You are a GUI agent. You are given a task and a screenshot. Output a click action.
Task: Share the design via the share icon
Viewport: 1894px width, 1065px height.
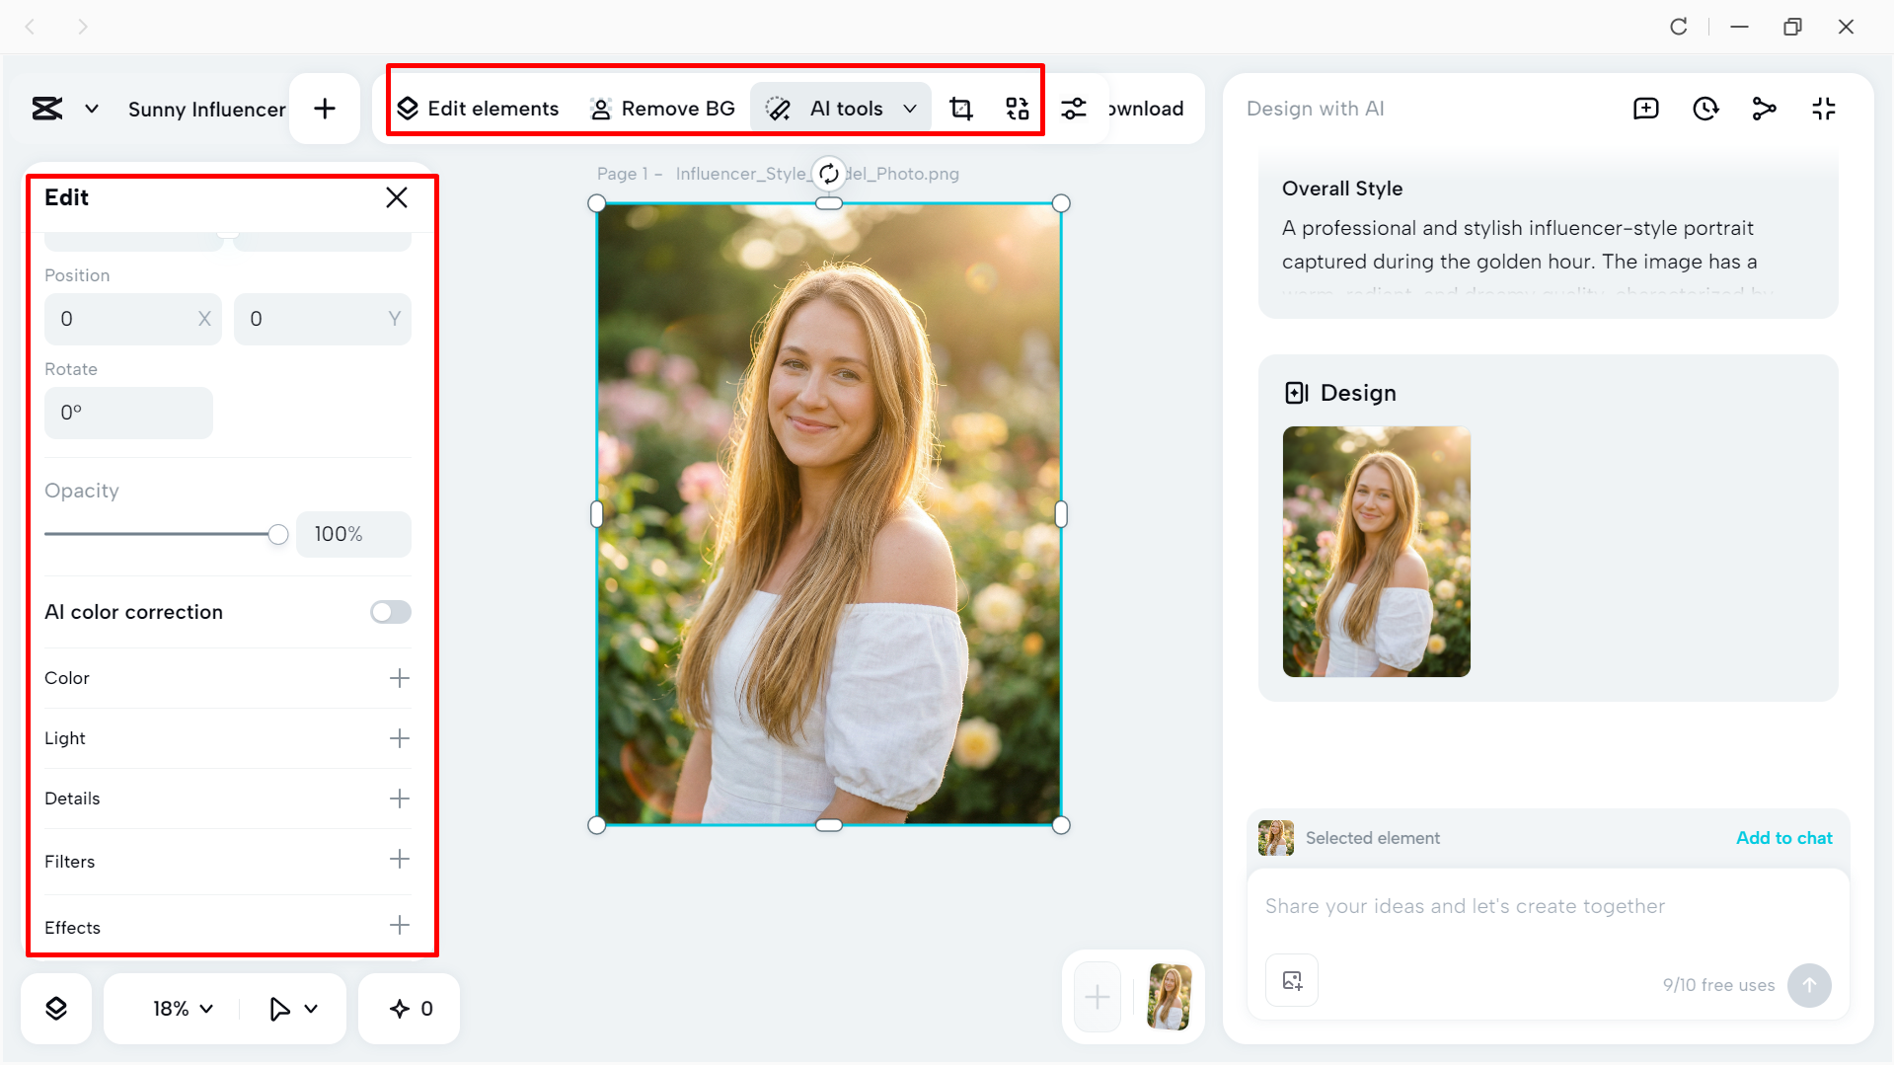coord(1764,109)
